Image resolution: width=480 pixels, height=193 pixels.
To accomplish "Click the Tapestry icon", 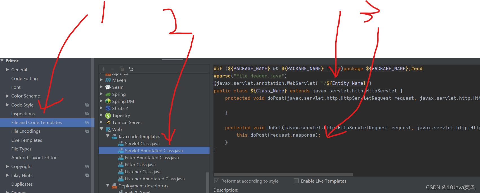I will [108, 116].
